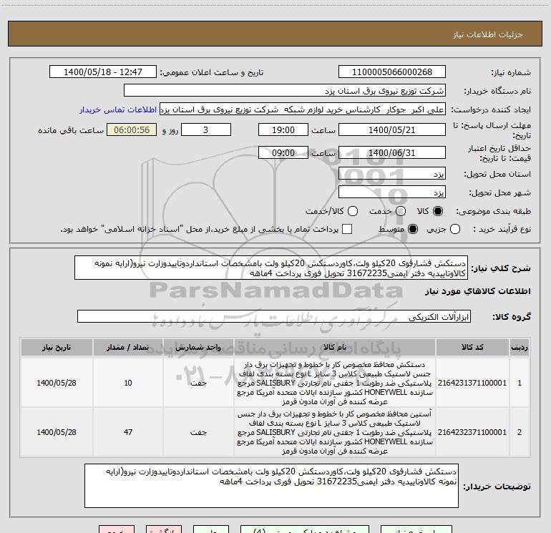Click the تعداد / مقدار column header
Image resolution: width=551 pixels, height=533 pixels.
click(x=128, y=348)
